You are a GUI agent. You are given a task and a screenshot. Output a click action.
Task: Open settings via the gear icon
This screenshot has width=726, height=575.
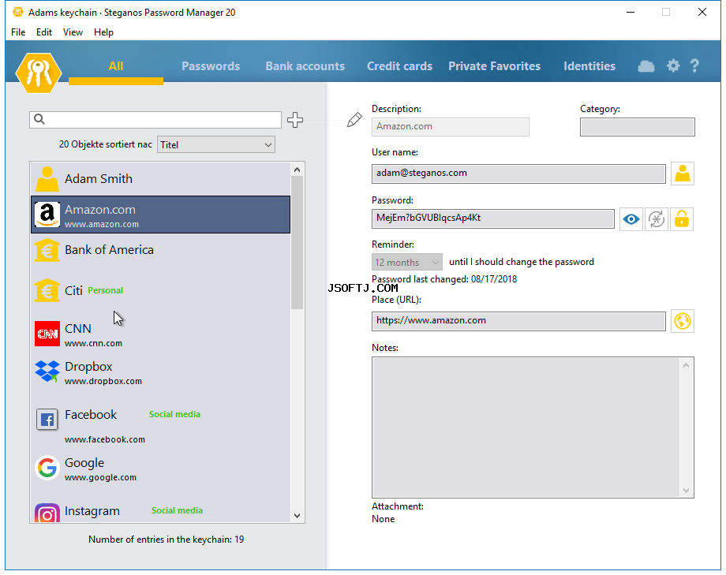click(673, 65)
